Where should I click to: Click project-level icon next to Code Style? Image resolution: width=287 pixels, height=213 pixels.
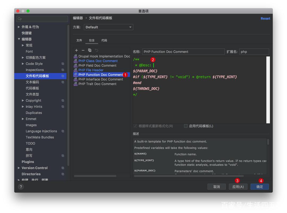(x=63, y=64)
